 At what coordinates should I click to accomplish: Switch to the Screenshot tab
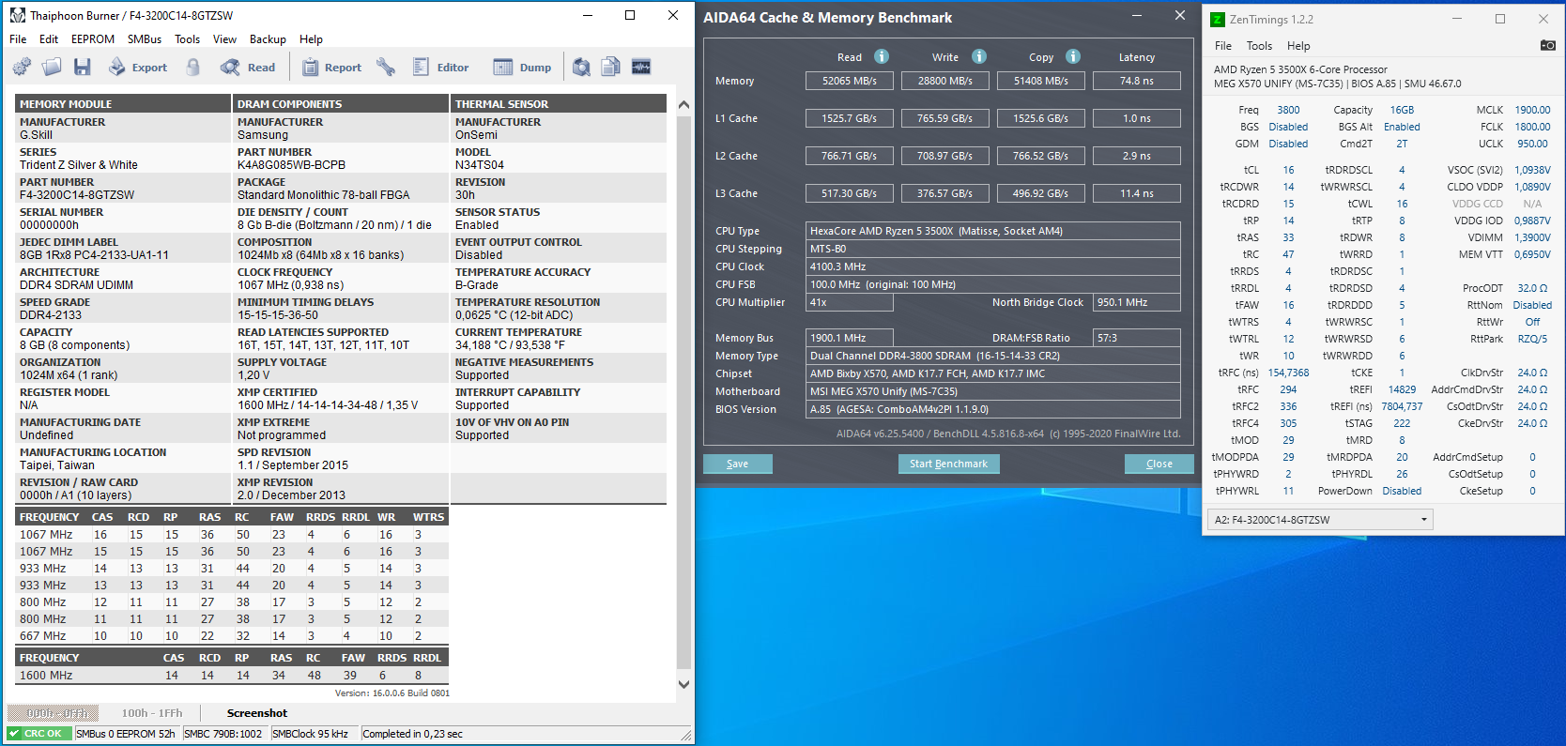pyautogui.click(x=257, y=713)
